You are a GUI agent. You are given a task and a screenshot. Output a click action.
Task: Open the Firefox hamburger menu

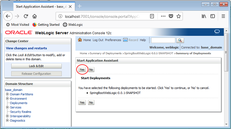click(223, 16)
